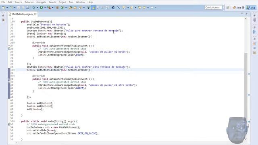Place cursor on 'lamina.add(boton1);' line
This screenshot has height=145, width=258.
click(40, 103)
